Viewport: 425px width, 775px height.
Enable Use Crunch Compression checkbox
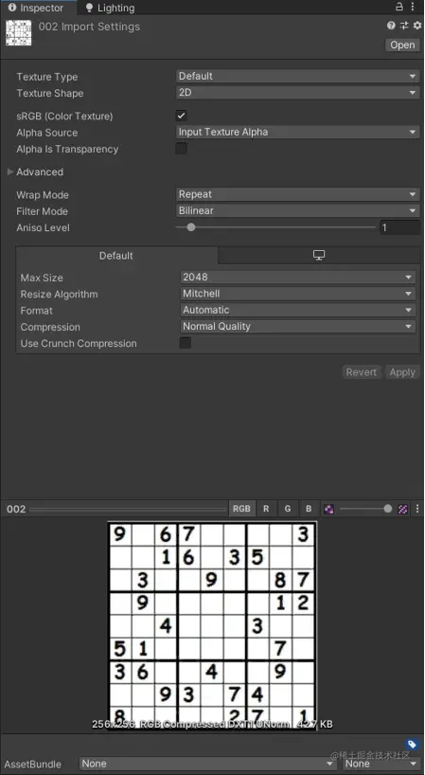pos(186,343)
